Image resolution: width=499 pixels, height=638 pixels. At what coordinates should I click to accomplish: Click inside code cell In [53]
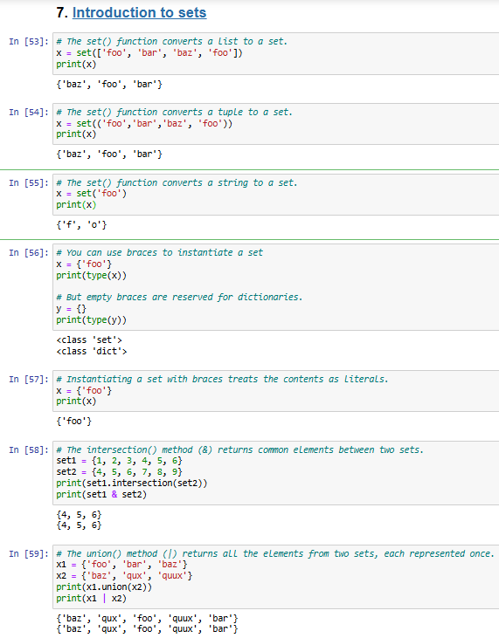pyautogui.click(x=276, y=53)
